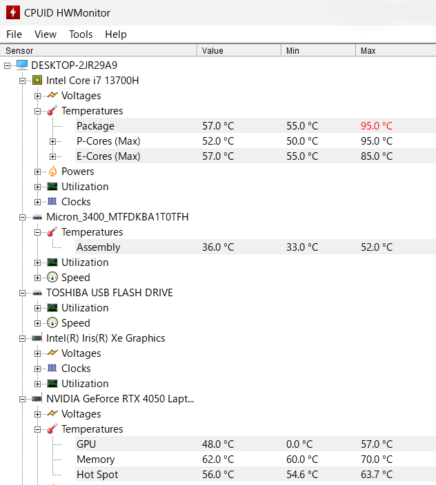
Task: Collapse the DESKTOP-2JR29A9 root node
Action: (x=7, y=65)
